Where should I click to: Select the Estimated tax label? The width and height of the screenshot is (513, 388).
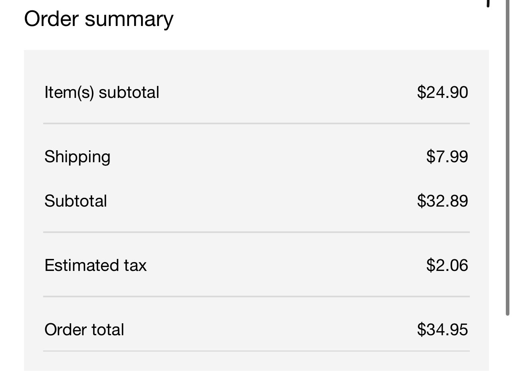(95, 265)
